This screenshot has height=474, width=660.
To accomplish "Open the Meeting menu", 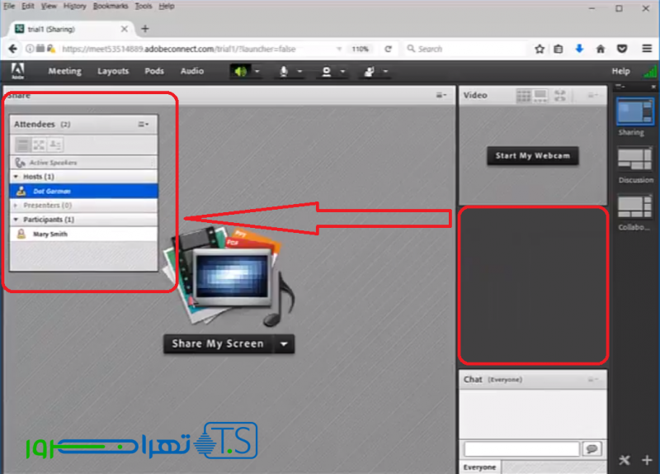I will pos(64,71).
